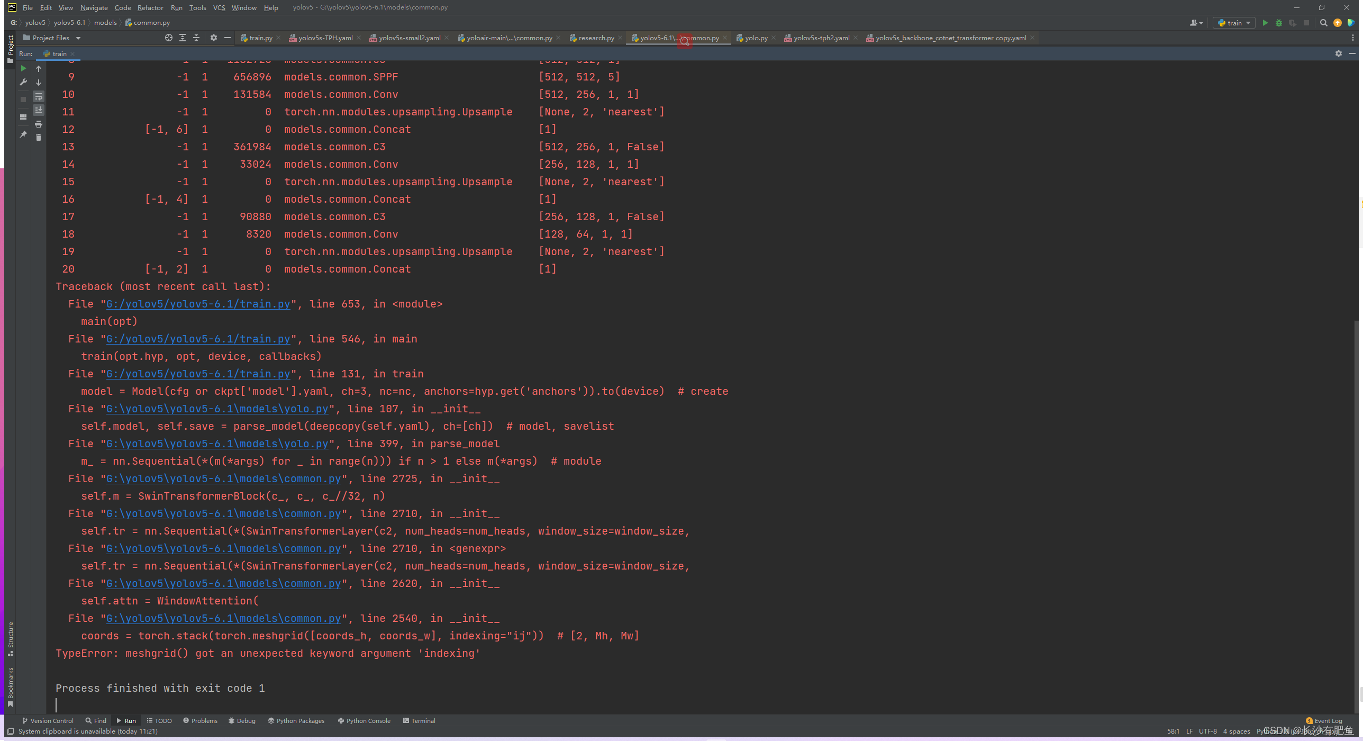Rerun train with the green play icon in Run panel
Image resolution: width=1363 pixels, height=741 pixels.
pyautogui.click(x=23, y=68)
